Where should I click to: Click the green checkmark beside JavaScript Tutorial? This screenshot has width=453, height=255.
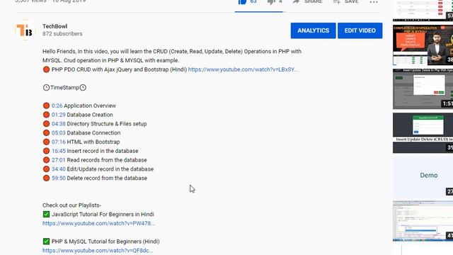(x=46, y=214)
